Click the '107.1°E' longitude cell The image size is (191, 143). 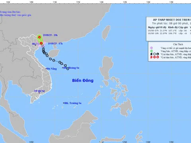pos(172,31)
